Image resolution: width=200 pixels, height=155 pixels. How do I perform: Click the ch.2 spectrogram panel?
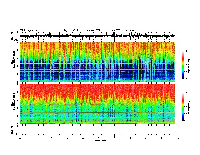97,104
